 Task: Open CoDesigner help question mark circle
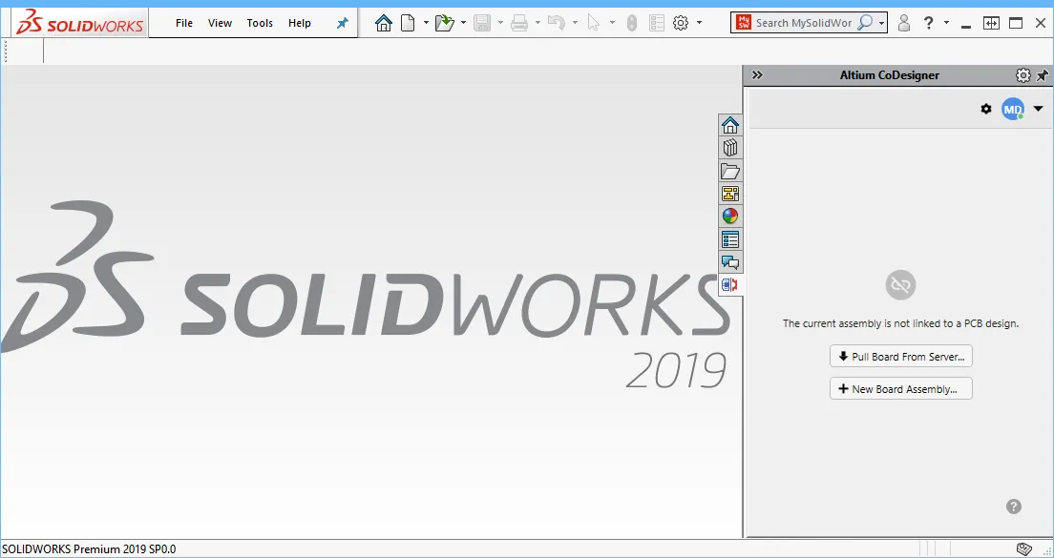point(1014,506)
